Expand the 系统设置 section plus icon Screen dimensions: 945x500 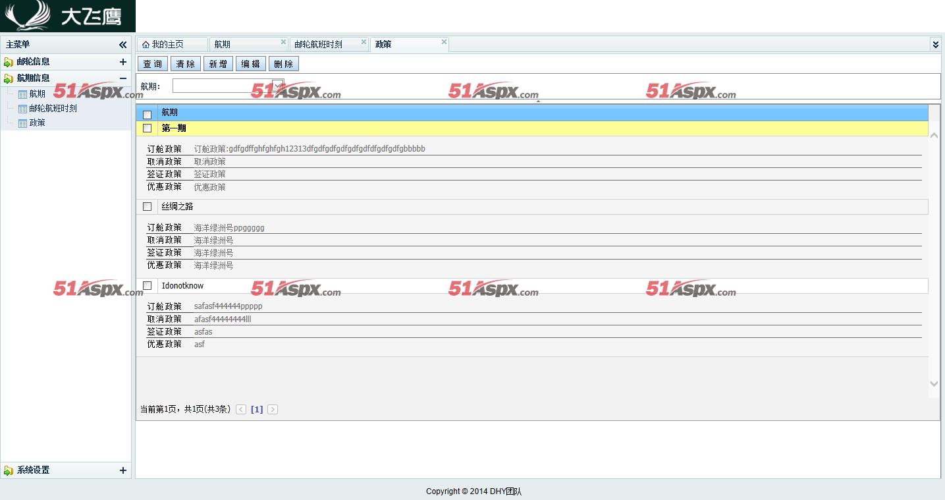pyautogui.click(x=122, y=470)
